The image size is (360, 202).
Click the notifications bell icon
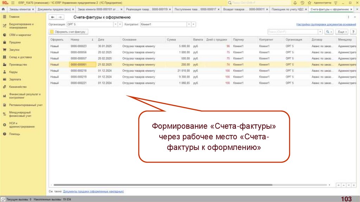point(295,3)
